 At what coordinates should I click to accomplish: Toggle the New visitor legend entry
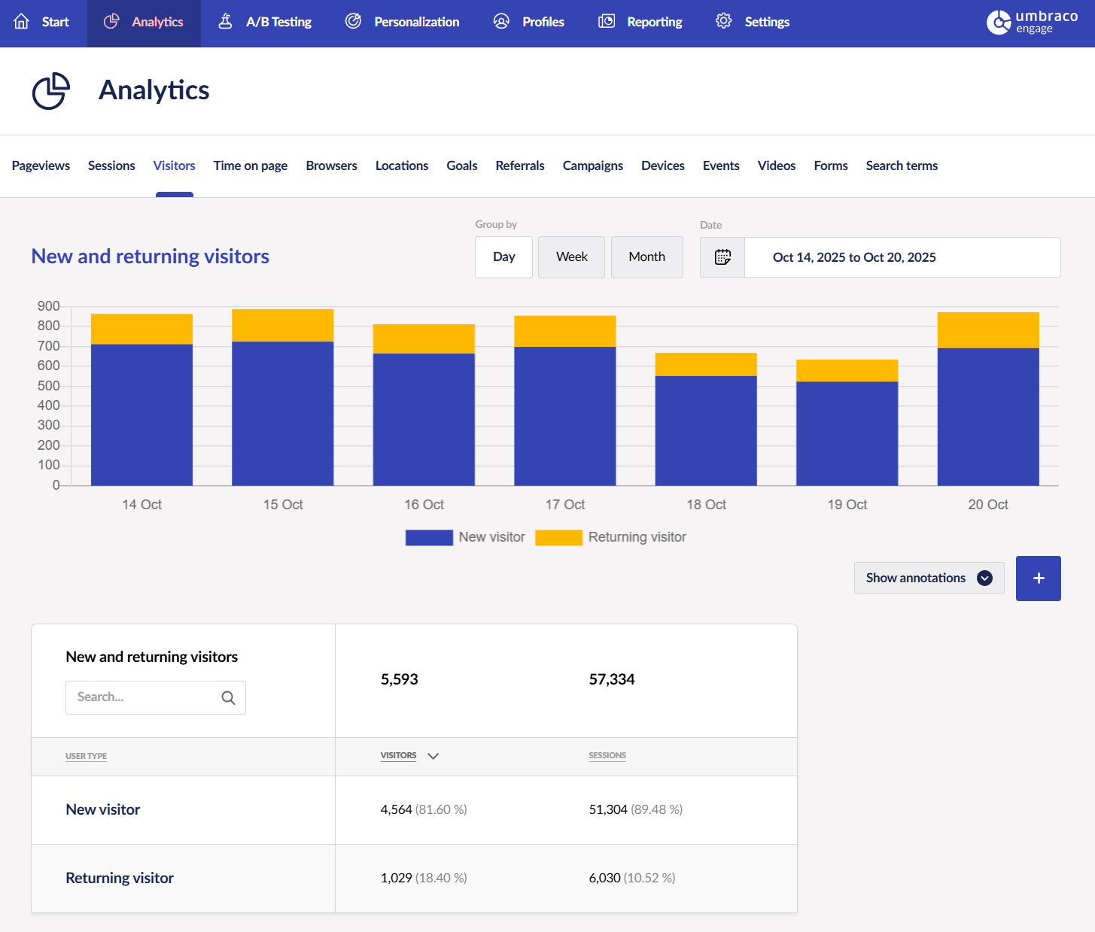465,537
